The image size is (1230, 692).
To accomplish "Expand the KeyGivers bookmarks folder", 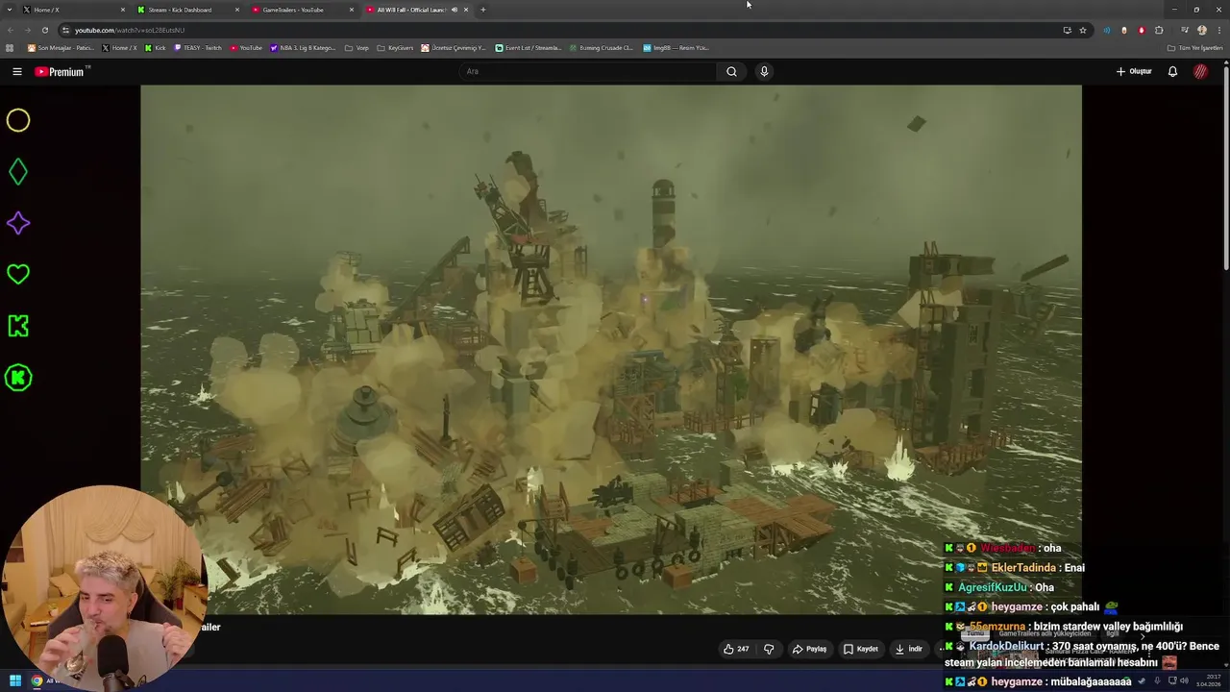I will [x=395, y=47].
